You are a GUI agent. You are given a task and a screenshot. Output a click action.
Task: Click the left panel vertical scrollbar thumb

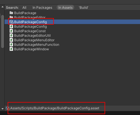(x=3, y=31)
